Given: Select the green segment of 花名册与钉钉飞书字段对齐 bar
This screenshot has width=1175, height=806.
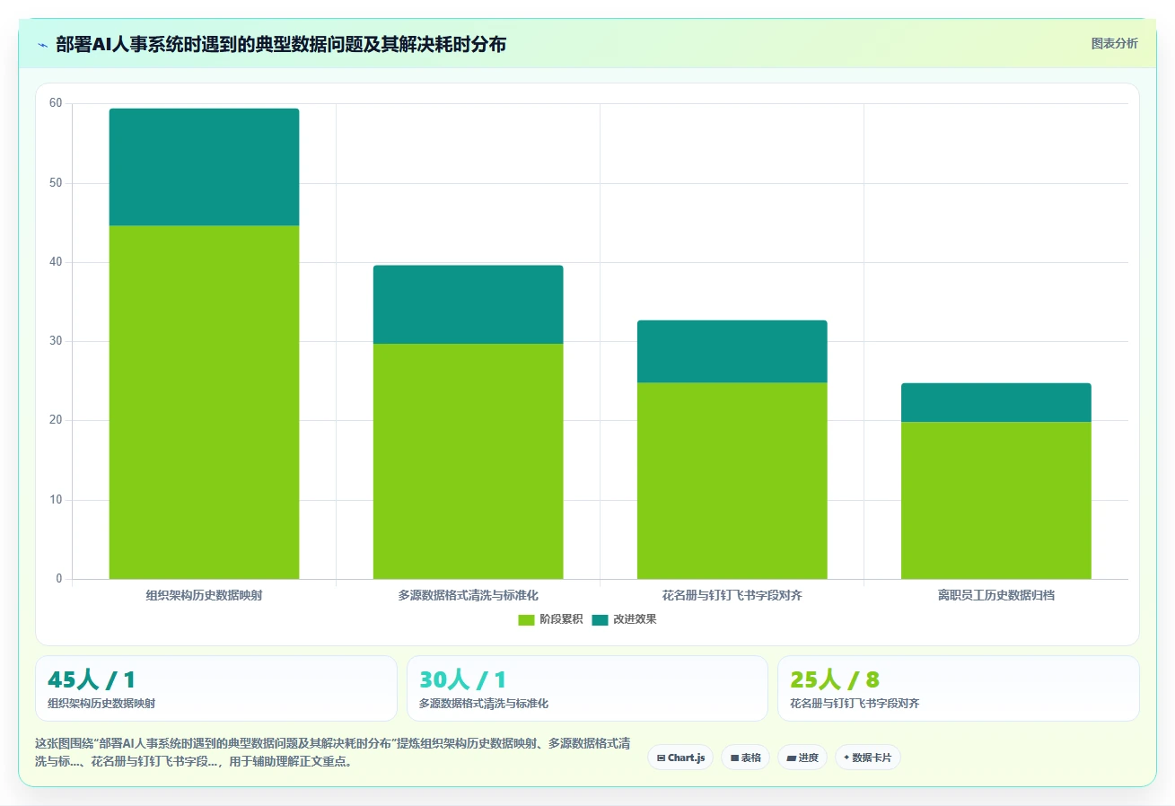Looking at the screenshot, I should tap(732, 481).
